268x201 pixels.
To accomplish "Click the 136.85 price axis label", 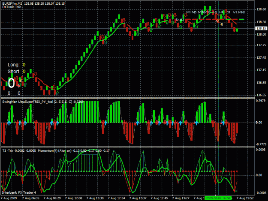I will click(261, 83).
